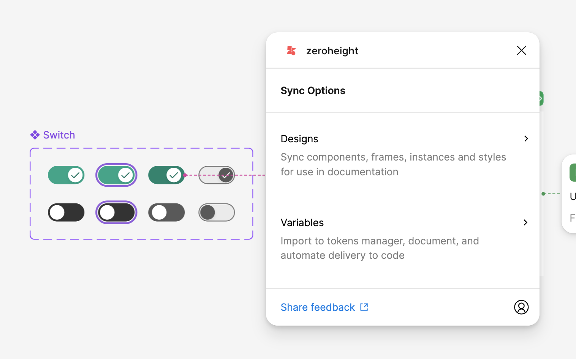
Task: Toggle the dark green checked switch
Action: pos(166,175)
